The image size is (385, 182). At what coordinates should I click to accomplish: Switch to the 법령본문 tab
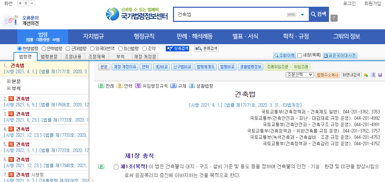(49, 57)
